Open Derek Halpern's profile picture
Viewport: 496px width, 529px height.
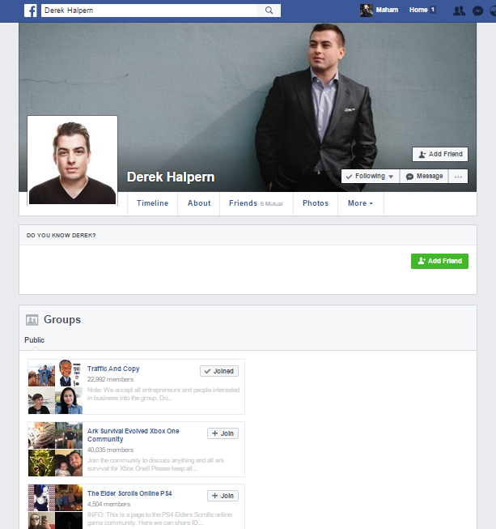click(73, 160)
